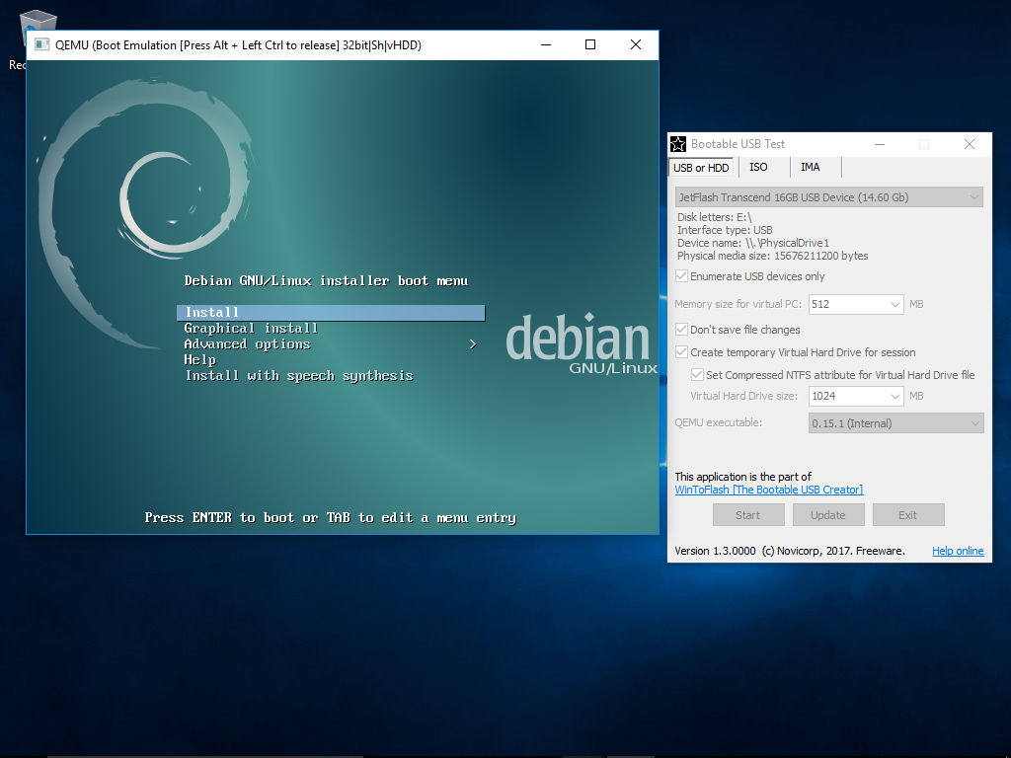Toggle Create temporary Virtual Hard Drive checkbox
1011x758 pixels.
tap(681, 352)
